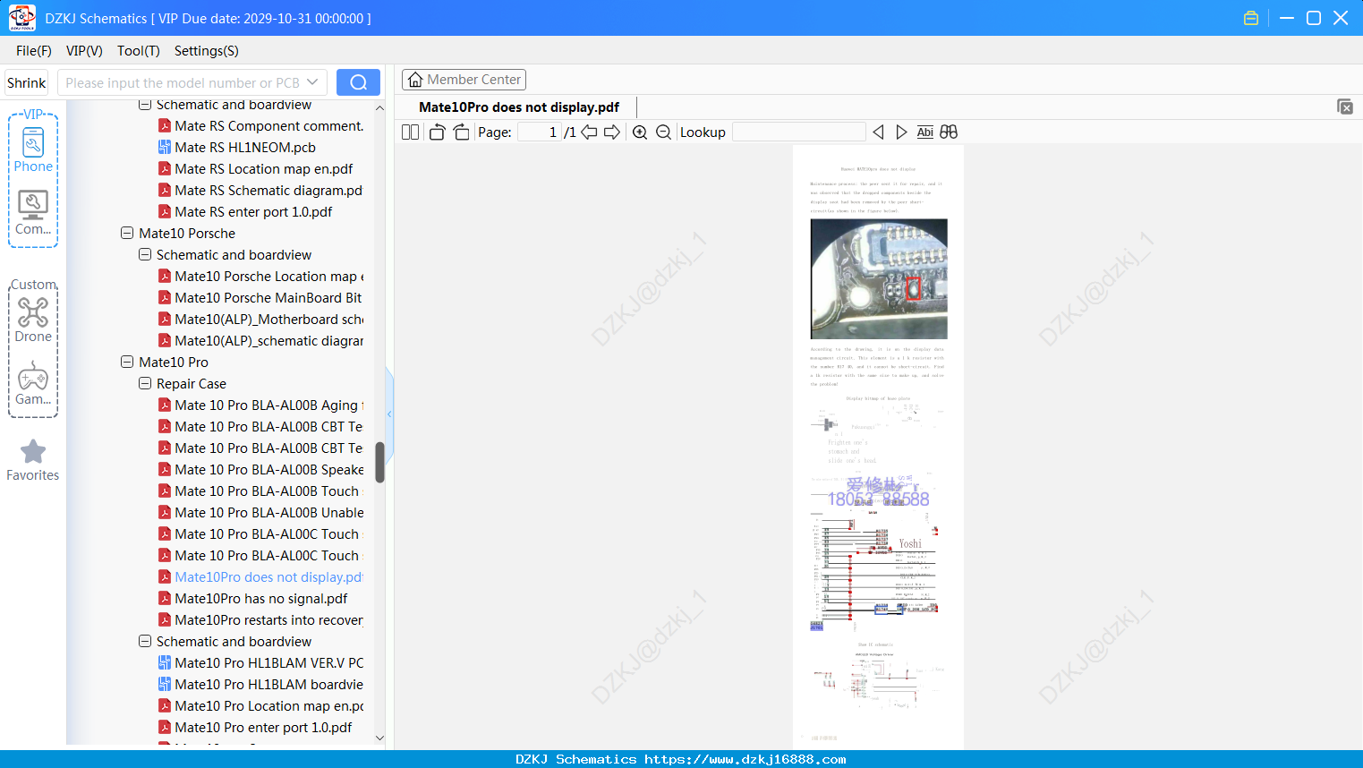Collapse the Mate10 Pro node
Image resolution: width=1363 pixels, height=768 pixels.
coord(127,363)
